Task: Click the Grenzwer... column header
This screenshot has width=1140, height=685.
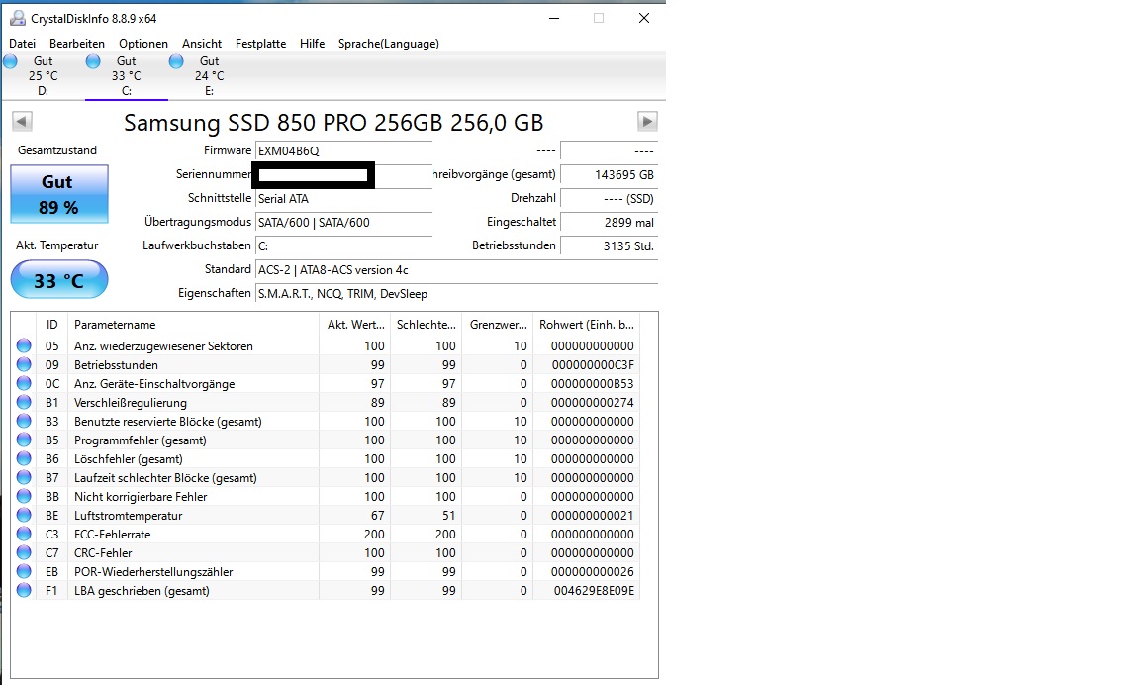Action: [498, 325]
